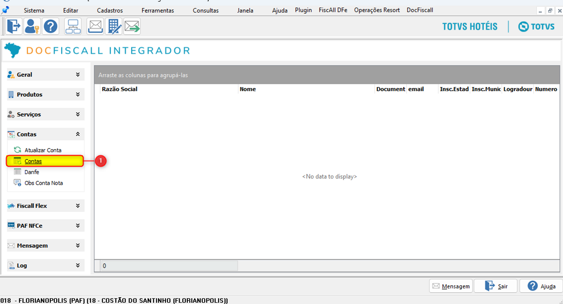Click the PAF NFCe section icon
The height and width of the screenshot is (304, 563).
[11, 225]
